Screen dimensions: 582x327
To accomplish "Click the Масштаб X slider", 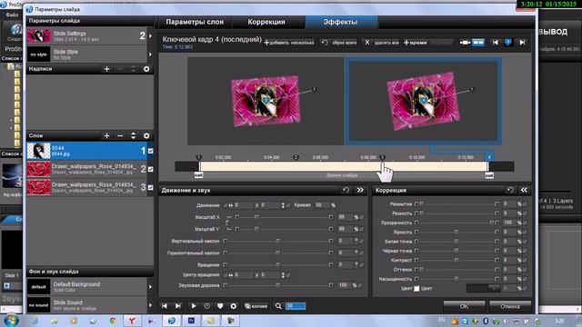I will pos(284,217).
